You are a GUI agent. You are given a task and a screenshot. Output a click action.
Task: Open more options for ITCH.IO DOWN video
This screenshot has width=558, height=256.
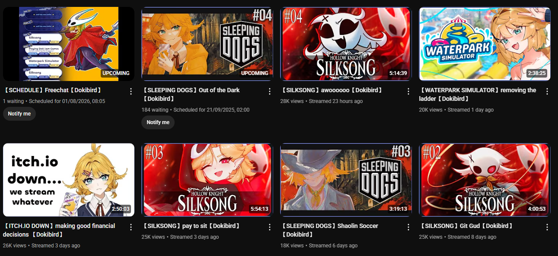pyautogui.click(x=131, y=227)
